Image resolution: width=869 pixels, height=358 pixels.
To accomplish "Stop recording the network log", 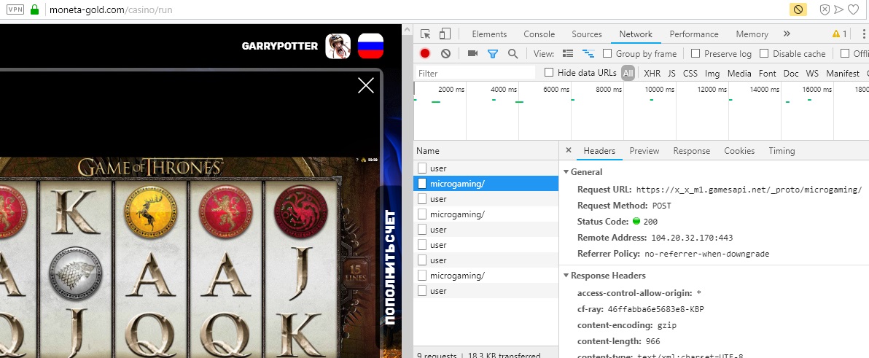I will (425, 53).
